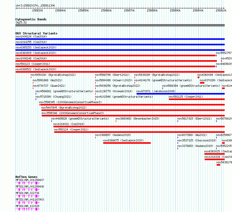Click nsv4469829 variant label
This screenshot has width=232, height=212.
tap(224, 64)
